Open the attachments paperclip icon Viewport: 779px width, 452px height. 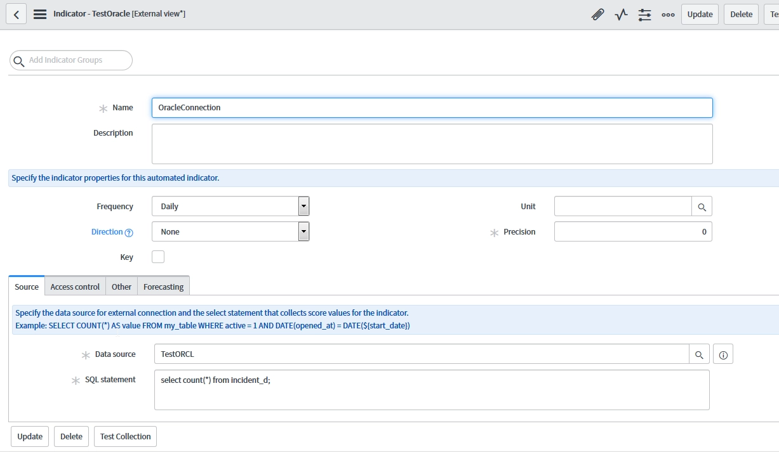[597, 14]
